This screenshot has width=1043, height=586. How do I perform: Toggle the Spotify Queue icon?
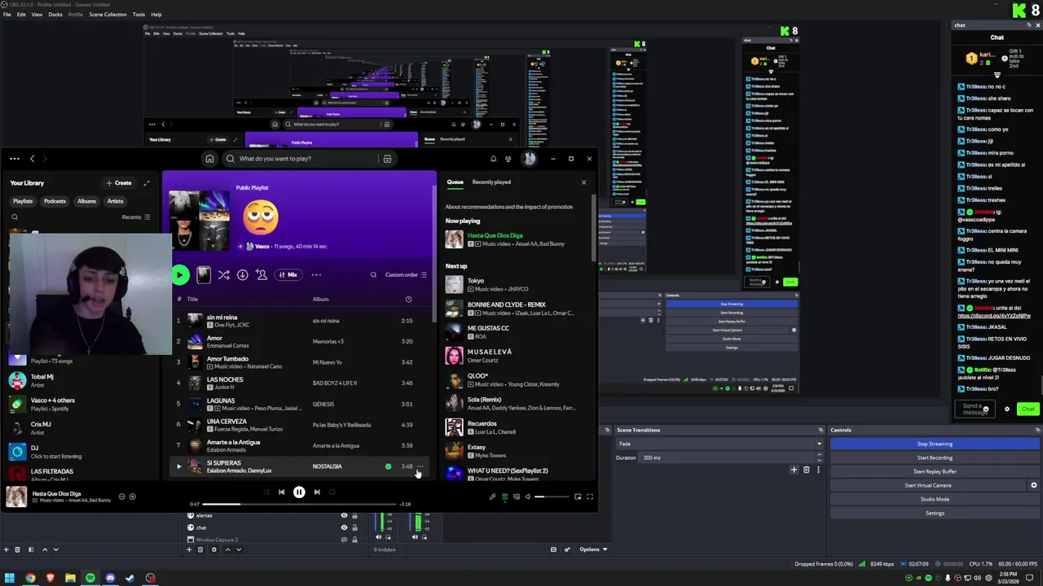coord(504,496)
